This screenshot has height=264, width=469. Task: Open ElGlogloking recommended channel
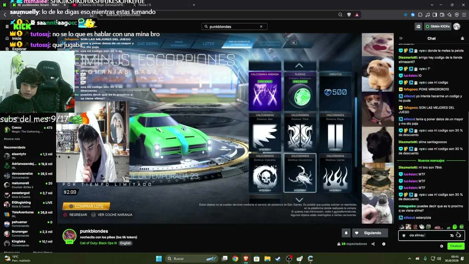(x=28, y=204)
